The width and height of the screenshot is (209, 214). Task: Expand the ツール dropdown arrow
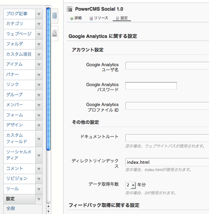[x=39, y=189]
